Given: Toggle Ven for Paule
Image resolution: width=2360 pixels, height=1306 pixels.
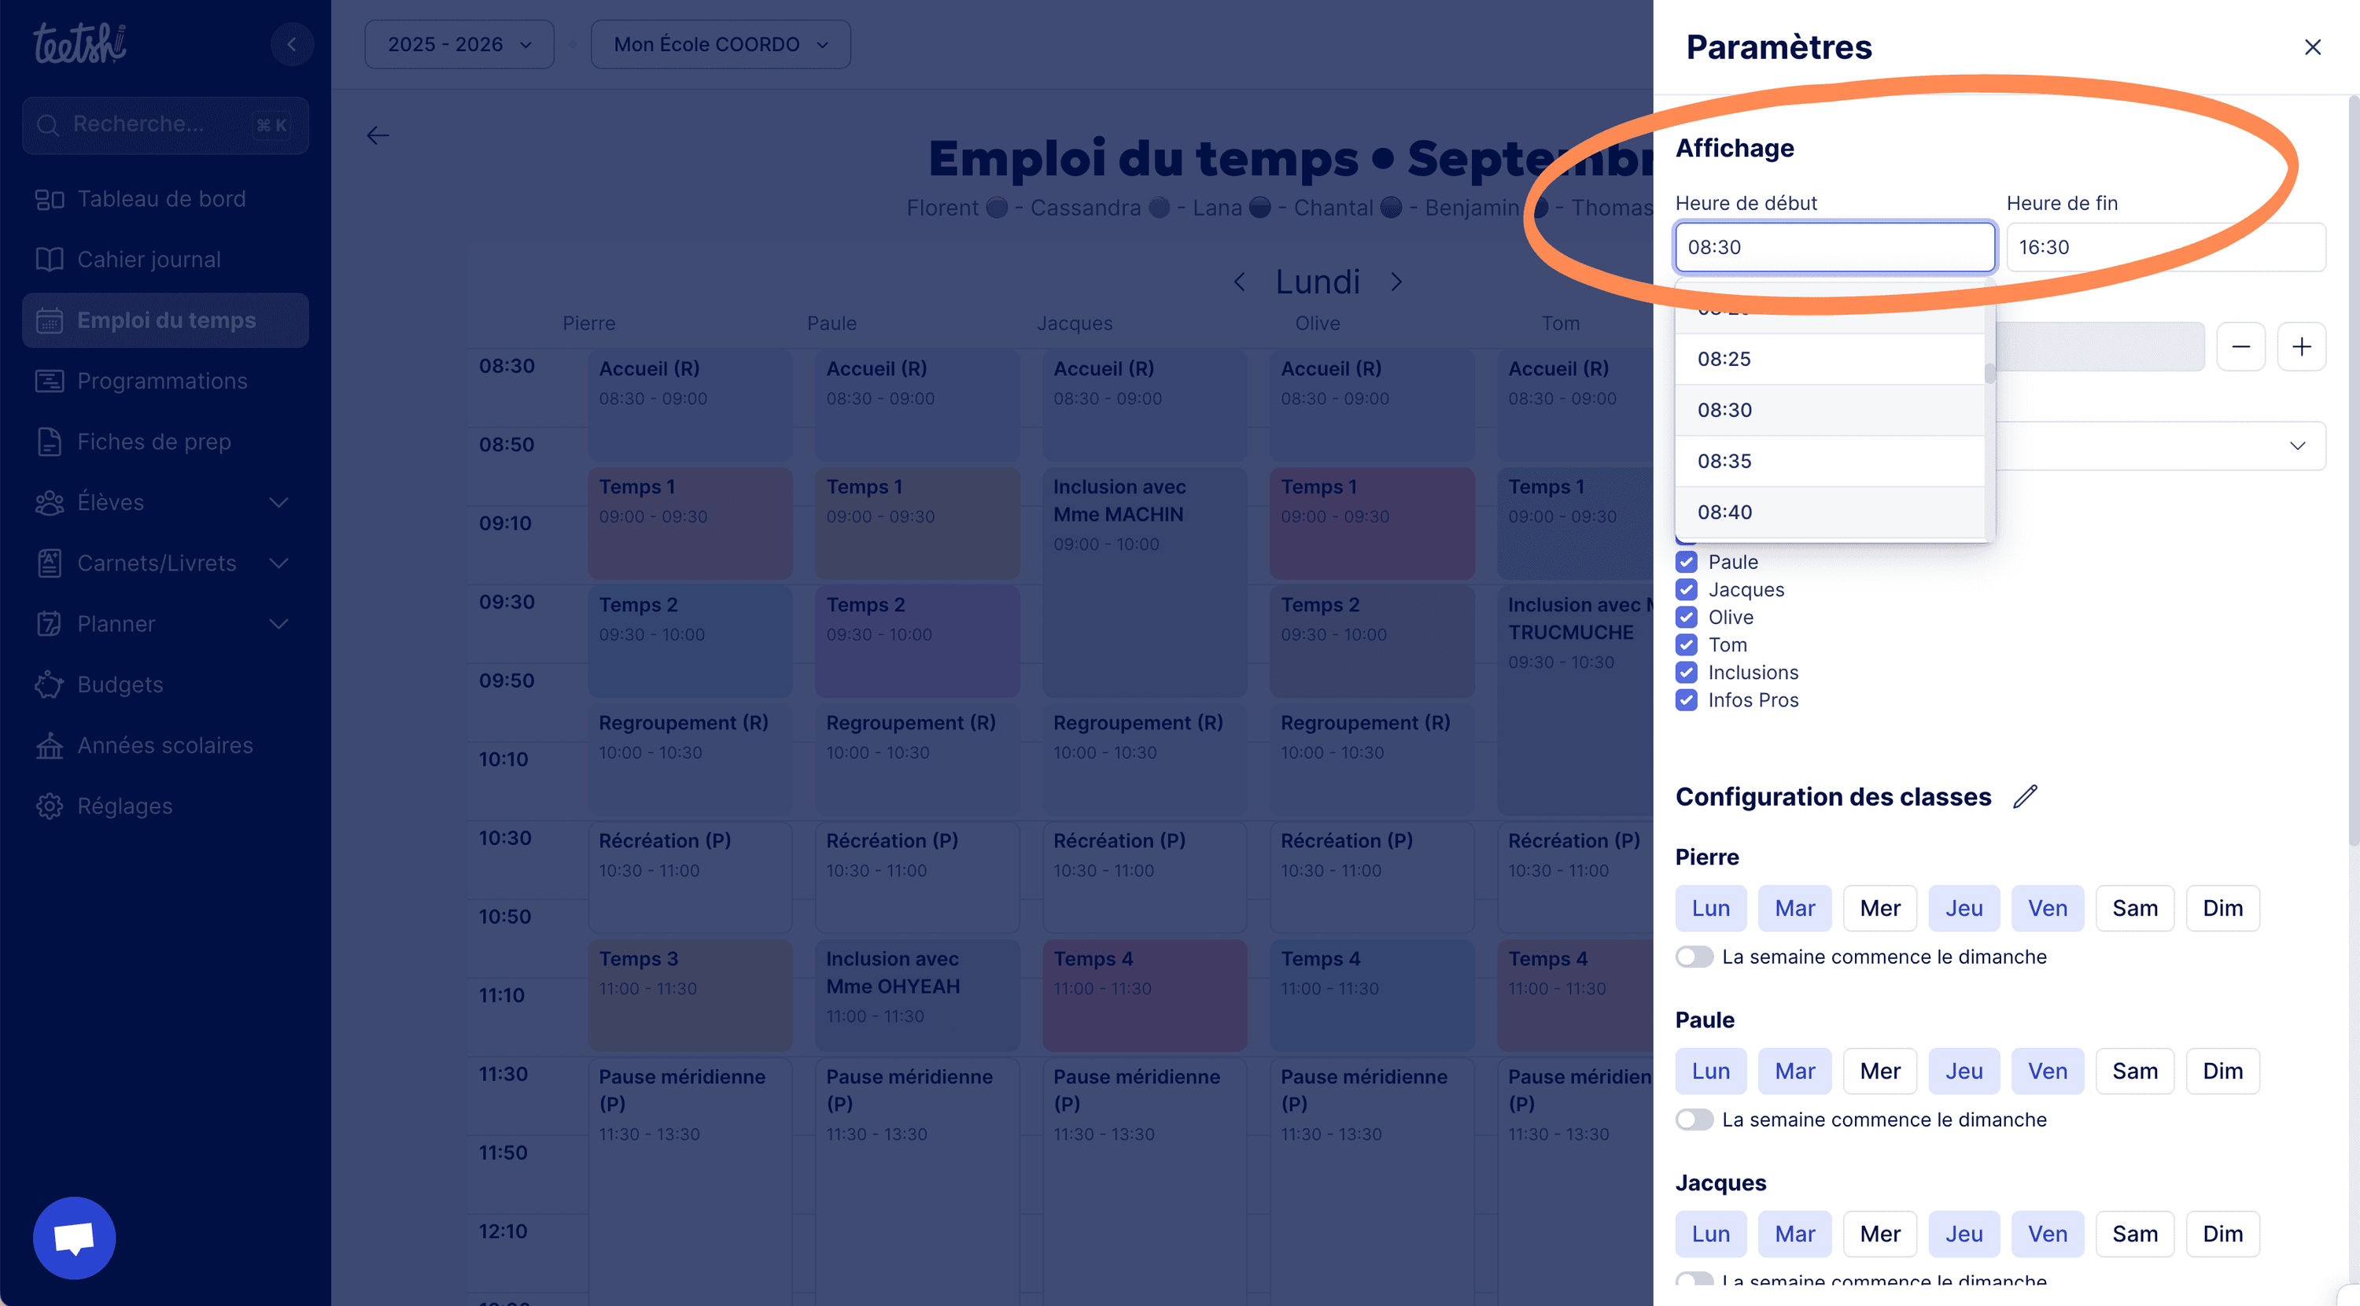Looking at the screenshot, I should click(x=2047, y=1072).
